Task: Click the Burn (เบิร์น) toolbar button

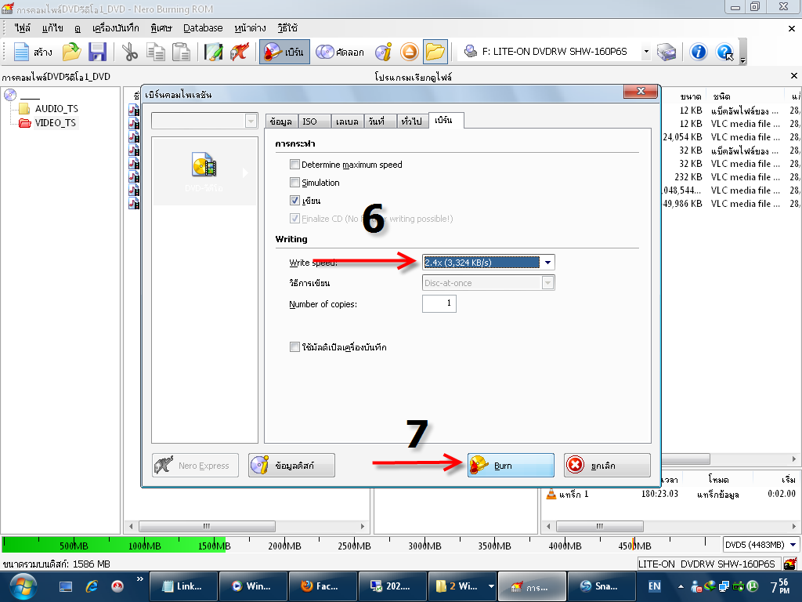Action: click(284, 52)
